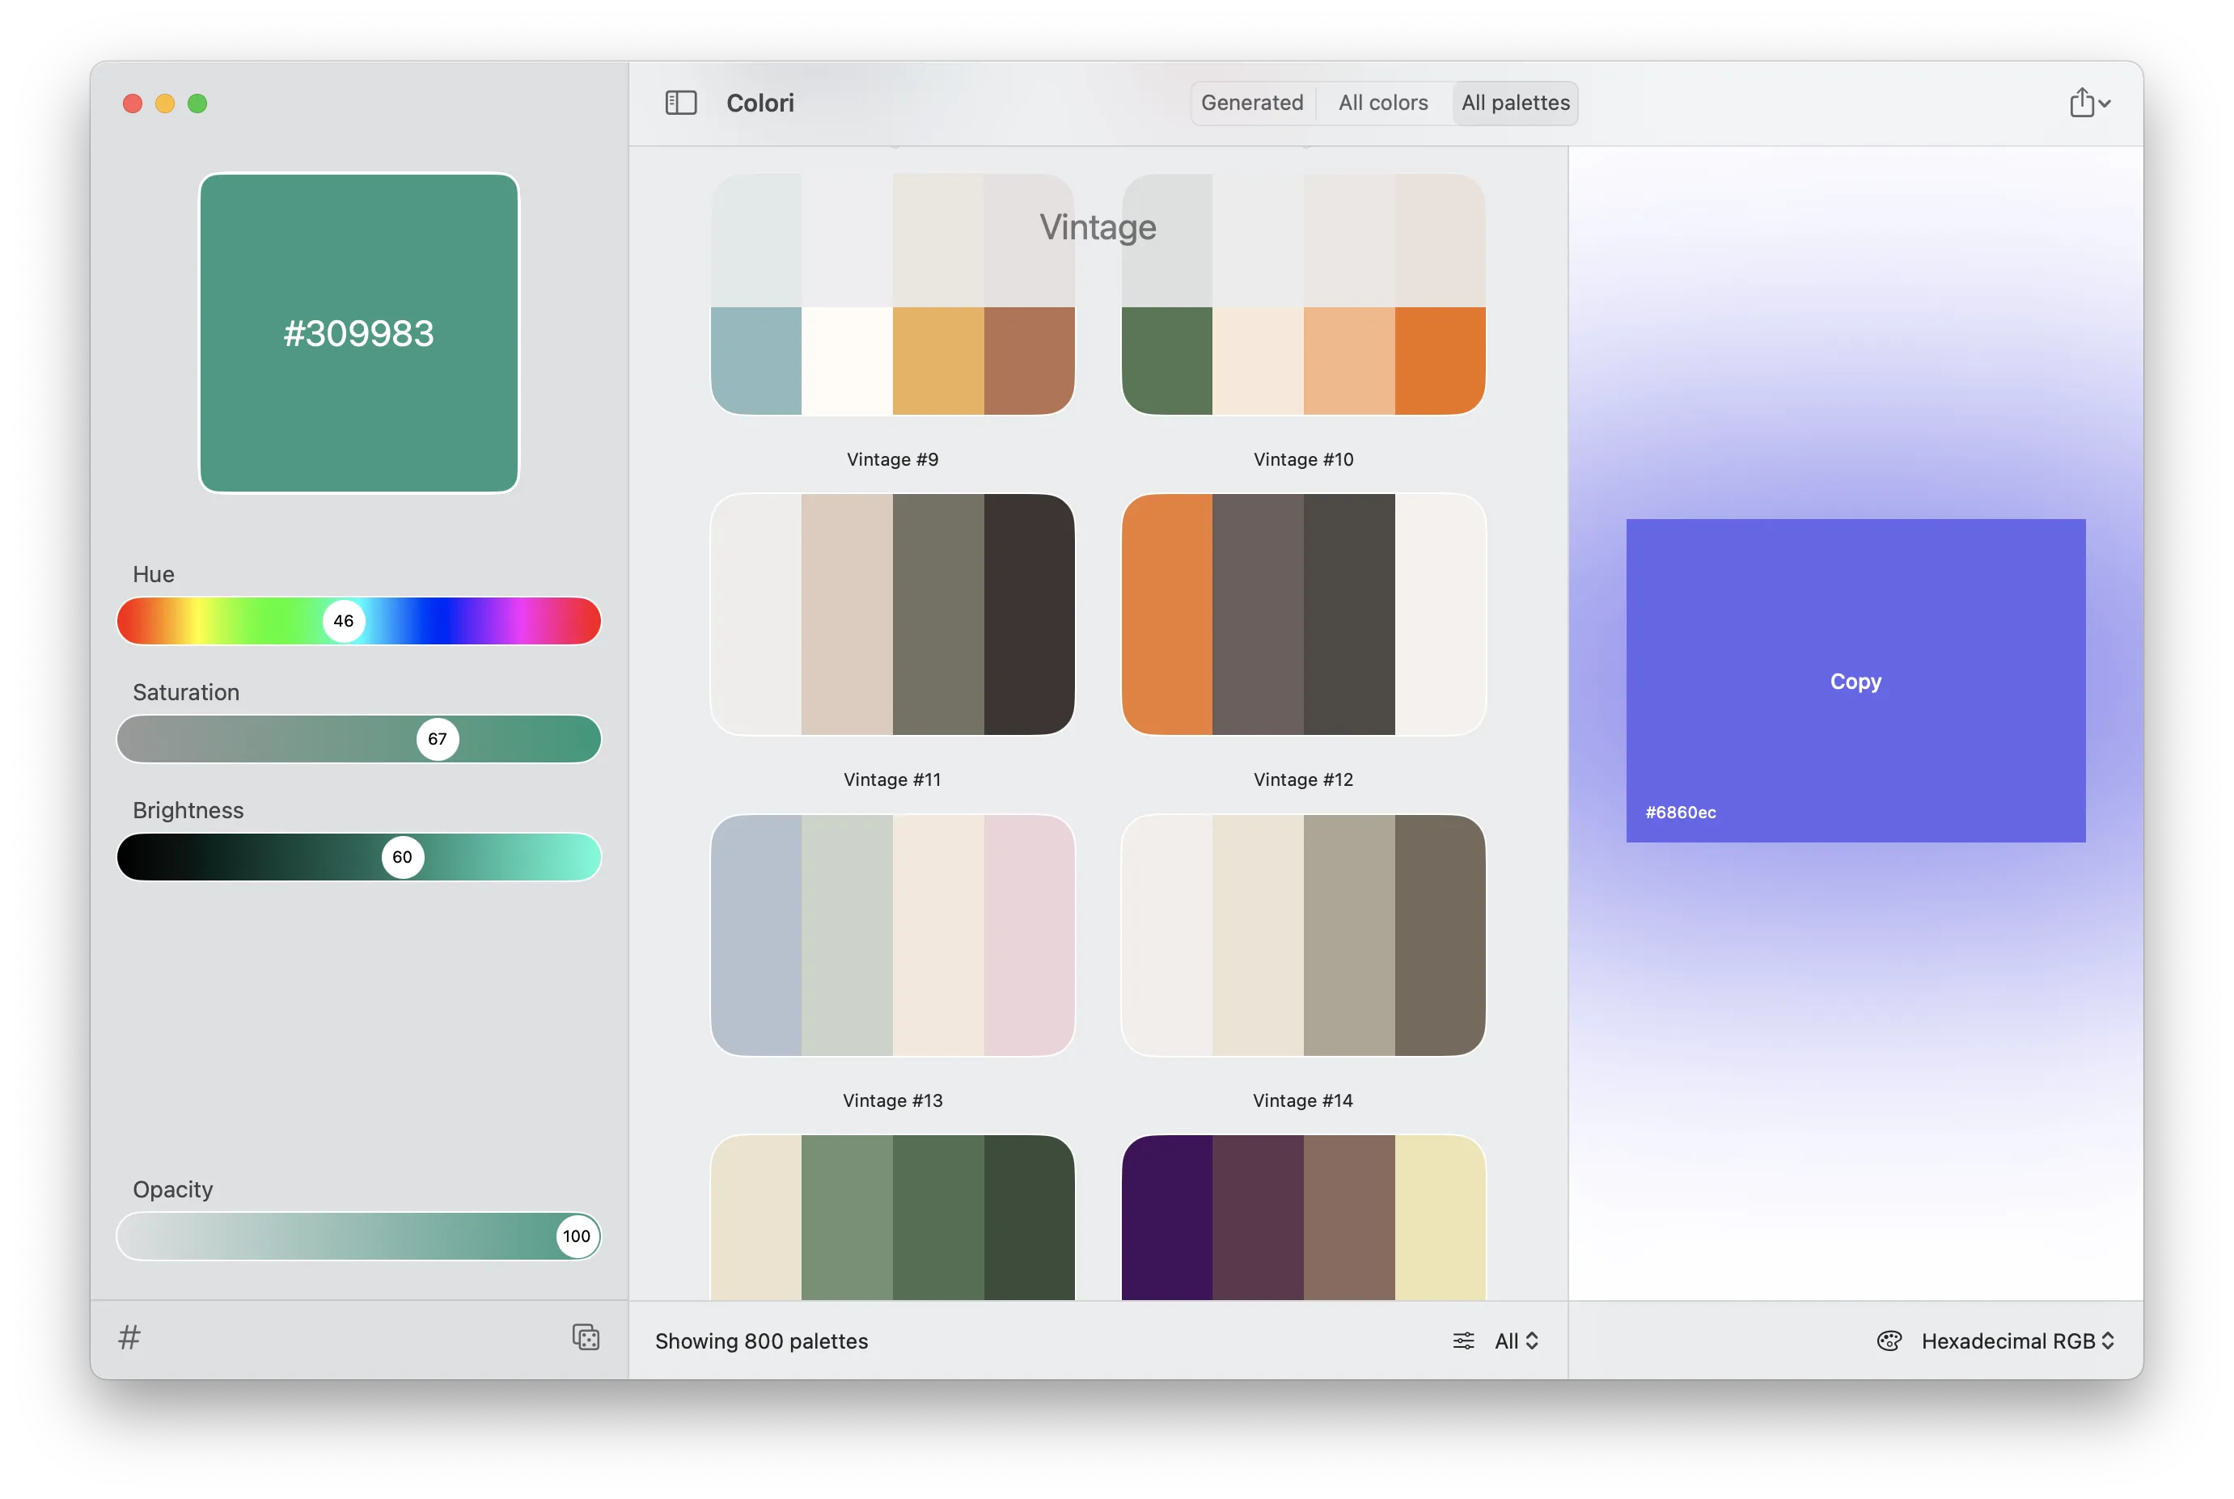This screenshot has height=1499, width=2234.
Task: Switch to the All colors tab
Action: 1383,103
